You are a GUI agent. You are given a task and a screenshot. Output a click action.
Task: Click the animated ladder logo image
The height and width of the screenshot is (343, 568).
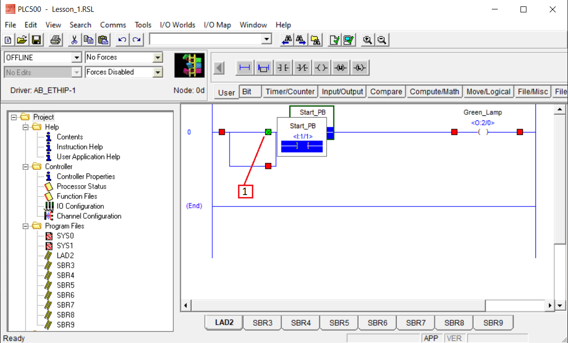pyautogui.click(x=189, y=65)
